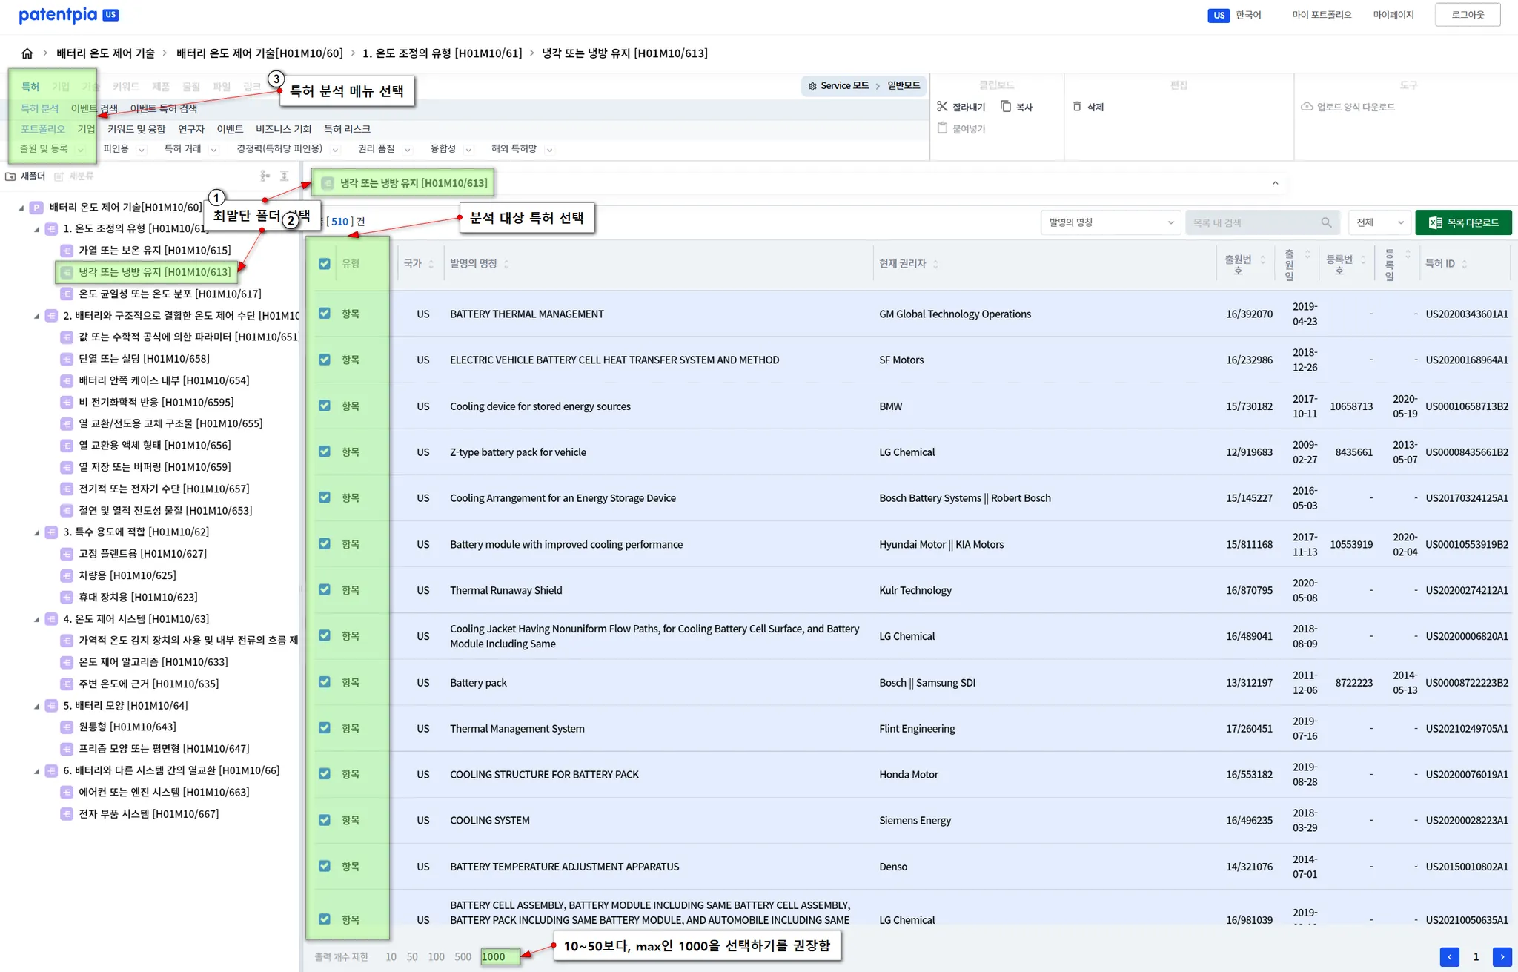Click the delete (삭제) trash icon
This screenshot has height=972, width=1518.
click(x=1077, y=107)
